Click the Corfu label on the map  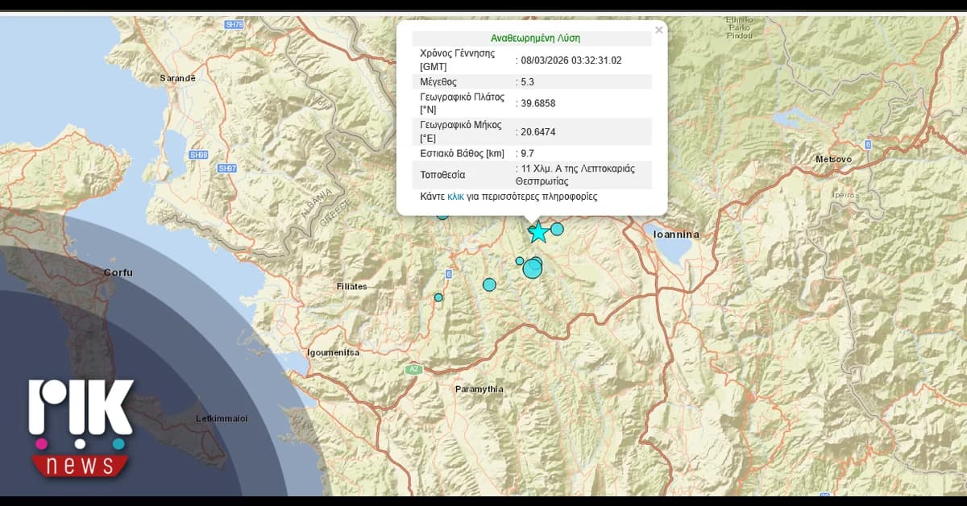click(118, 272)
